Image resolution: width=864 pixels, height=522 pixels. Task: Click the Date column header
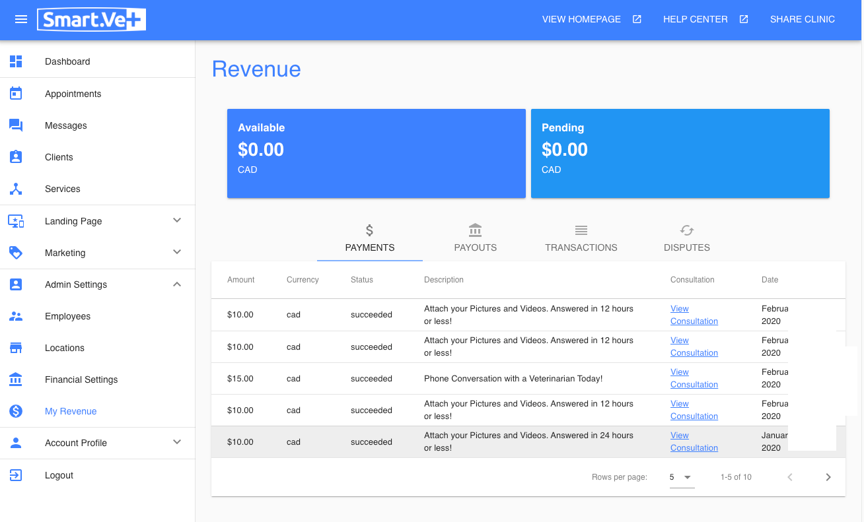point(770,280)
